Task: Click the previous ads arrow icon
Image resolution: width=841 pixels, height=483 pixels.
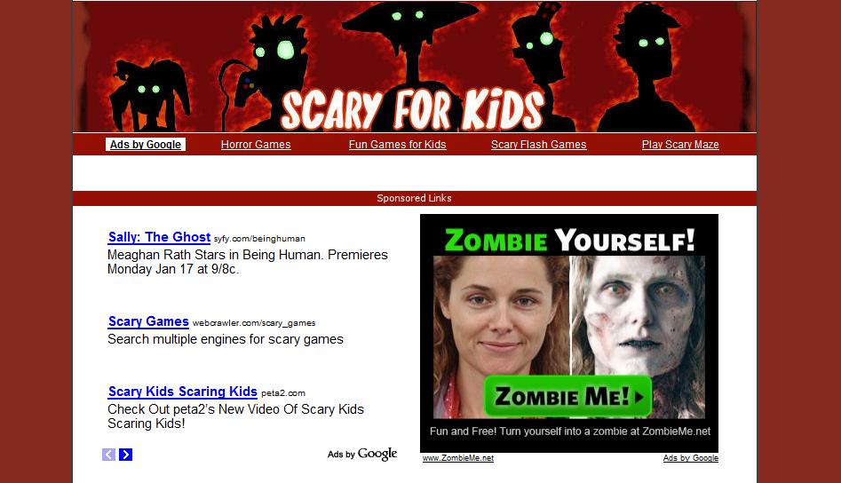Action: [109, 455]
